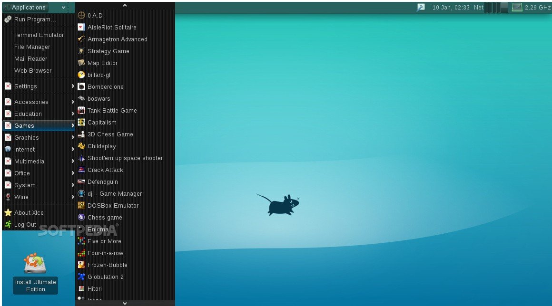Click the Four-in-a-row game icon
The height and width of the screenshot is (306, 552).
81,253
